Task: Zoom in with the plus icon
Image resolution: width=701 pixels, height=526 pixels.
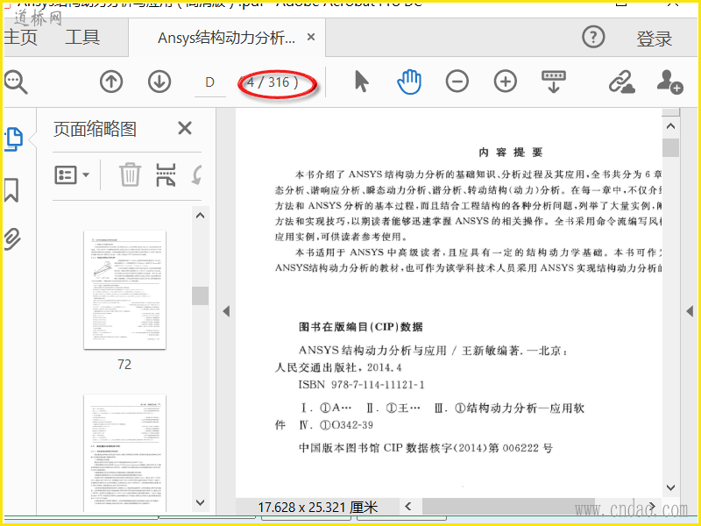Action: (506, 82)
